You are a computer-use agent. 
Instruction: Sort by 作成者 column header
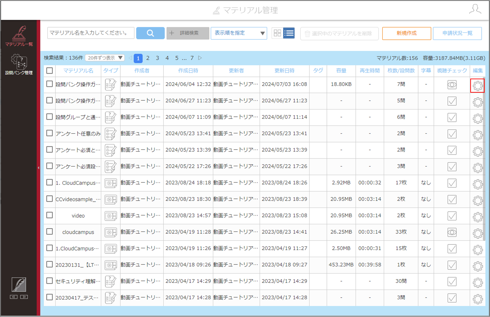142,71
